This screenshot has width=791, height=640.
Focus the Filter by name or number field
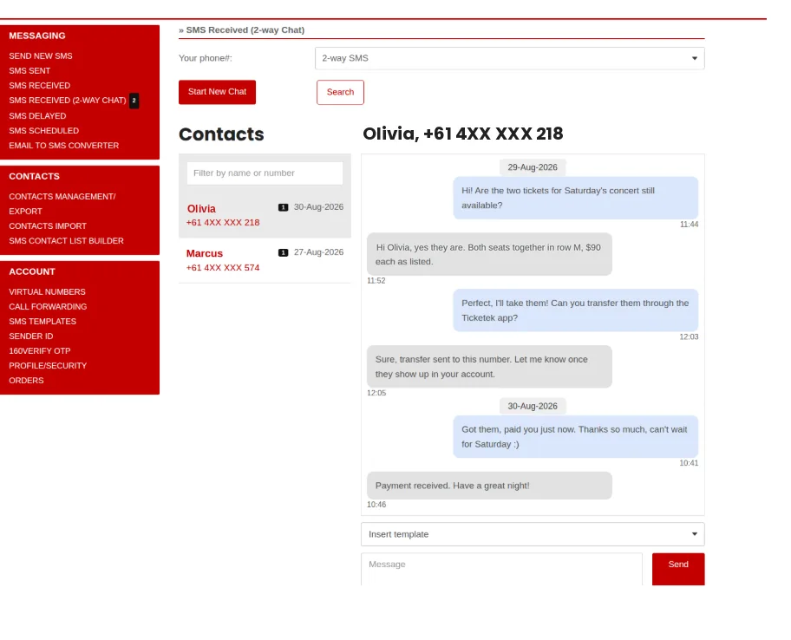point(265,173)
